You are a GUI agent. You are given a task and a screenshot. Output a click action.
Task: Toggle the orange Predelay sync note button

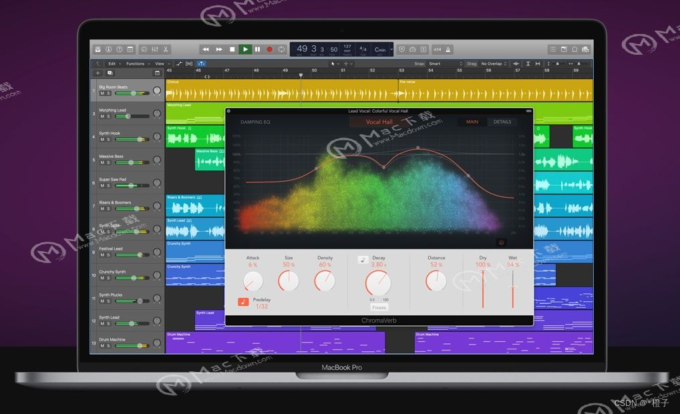(243, 302)
